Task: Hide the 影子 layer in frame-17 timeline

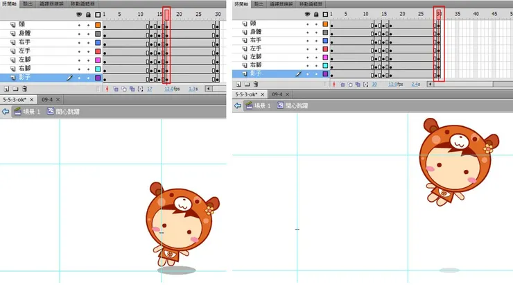Action: click(x=79, y=78)
